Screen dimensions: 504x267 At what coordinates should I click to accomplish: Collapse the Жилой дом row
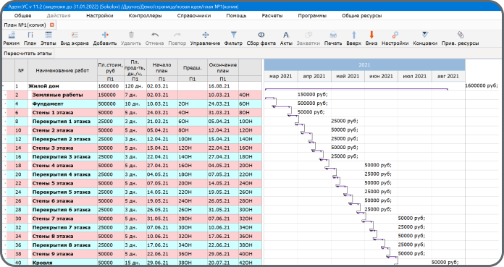[x=3, y=86]
